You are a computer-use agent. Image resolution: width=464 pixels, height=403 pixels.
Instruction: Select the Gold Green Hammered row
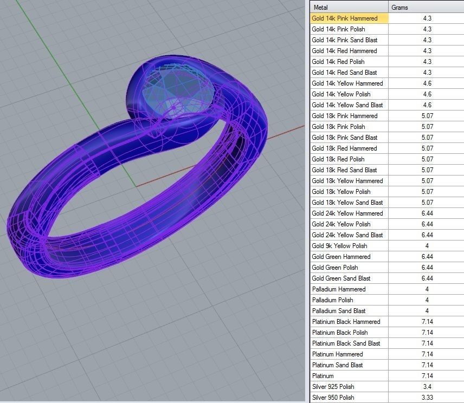[387, 257]
